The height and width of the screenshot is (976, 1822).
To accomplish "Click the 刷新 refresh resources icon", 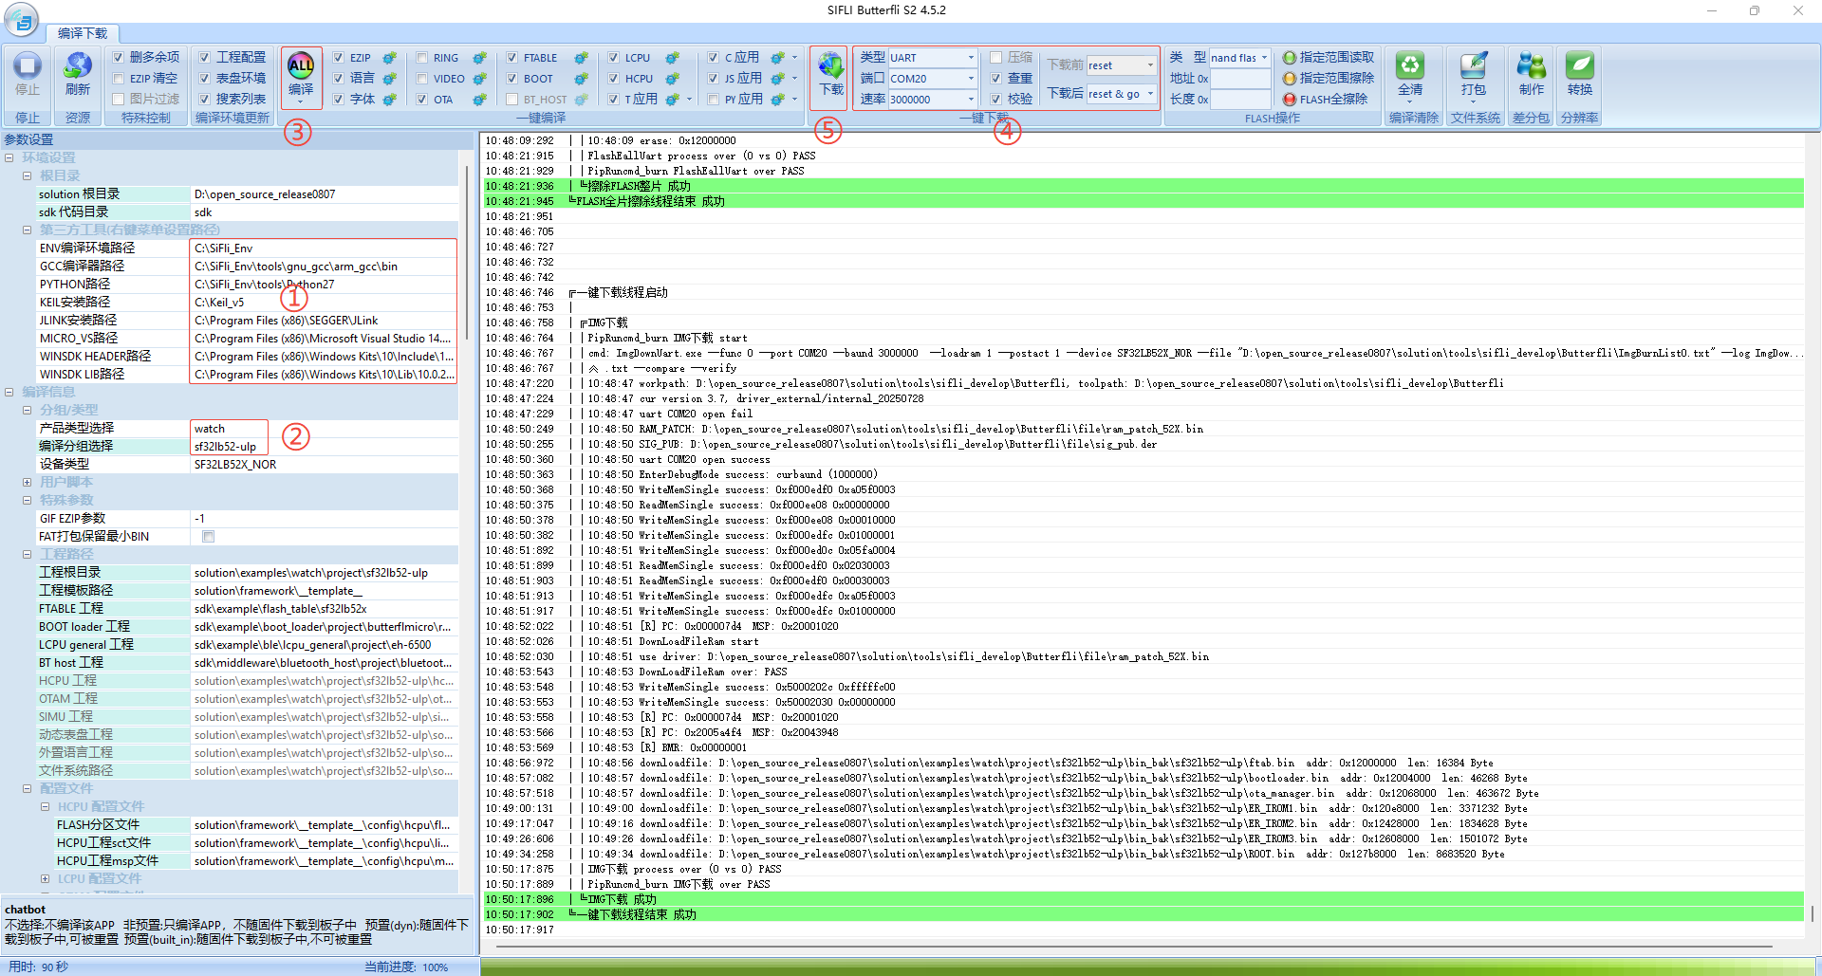I will coord(78,66).
